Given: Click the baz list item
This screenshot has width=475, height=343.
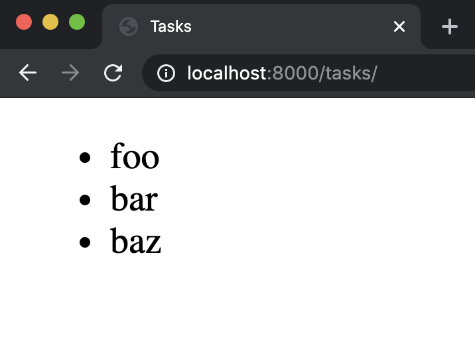Looking at the screenshot, I should coord(136,242).
